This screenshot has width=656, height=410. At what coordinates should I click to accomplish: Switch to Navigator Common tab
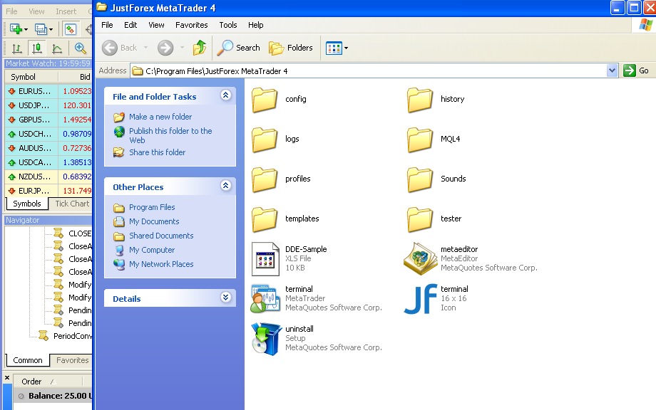pos(28,360)
